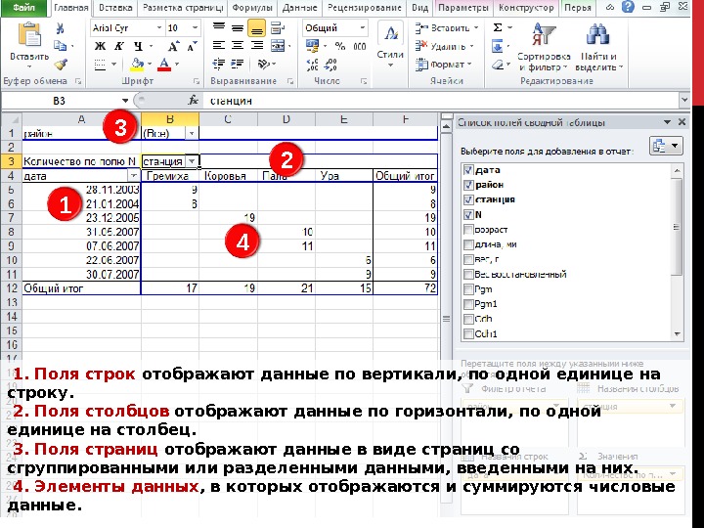
Task: Click Insert cells (Вставить) button
Action: (x=446, y=28)
